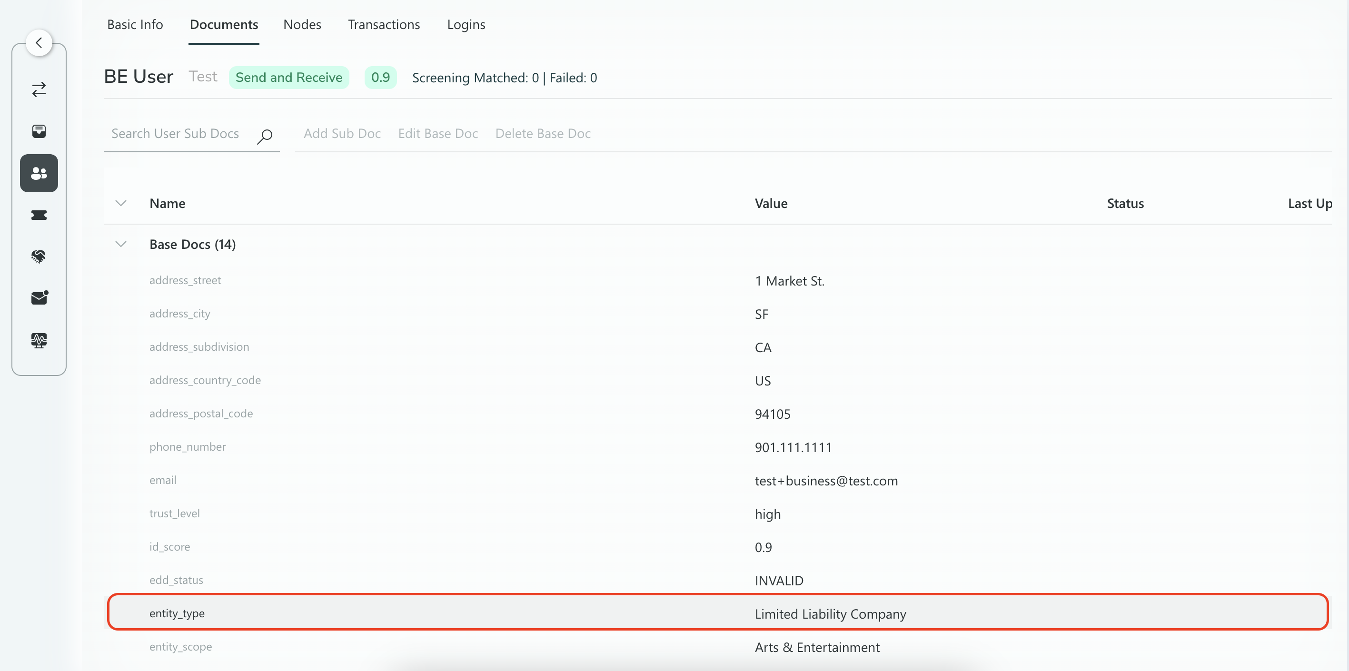View the Logins tab
The width and height of the screenshot is (1349, 671).
point(466,25)
